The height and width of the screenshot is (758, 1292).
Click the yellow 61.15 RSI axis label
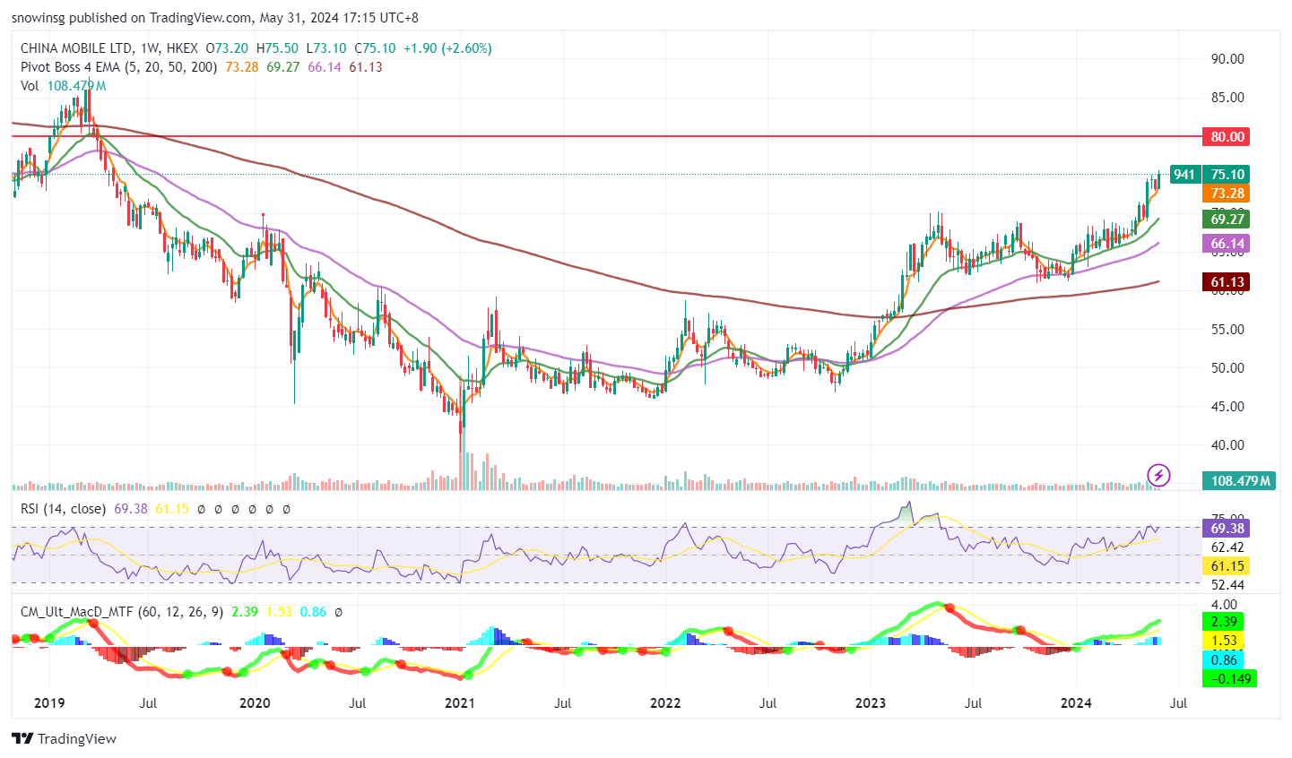(x=1227, y=566)
